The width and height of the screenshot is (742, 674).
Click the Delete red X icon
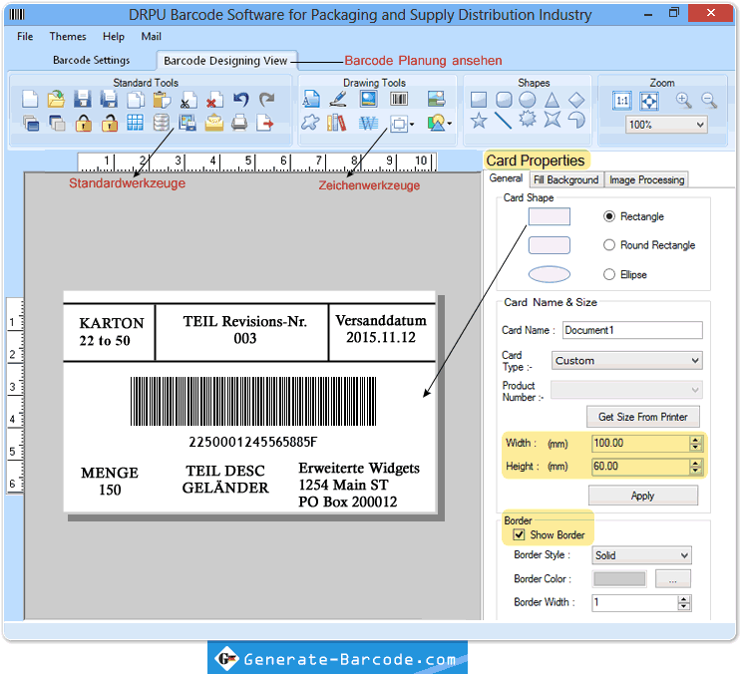pos(214,100)
